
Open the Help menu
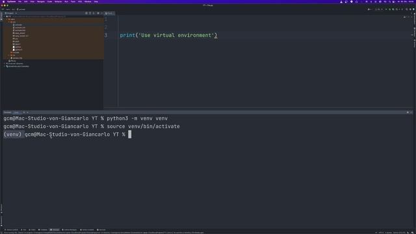coord(96,1)
